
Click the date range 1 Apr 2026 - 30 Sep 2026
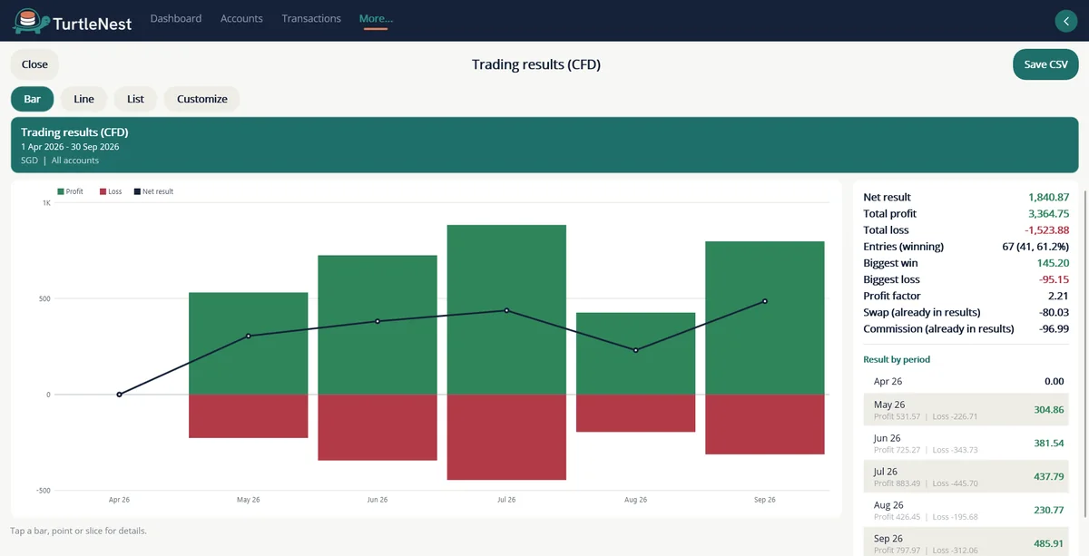pos(70,147)
